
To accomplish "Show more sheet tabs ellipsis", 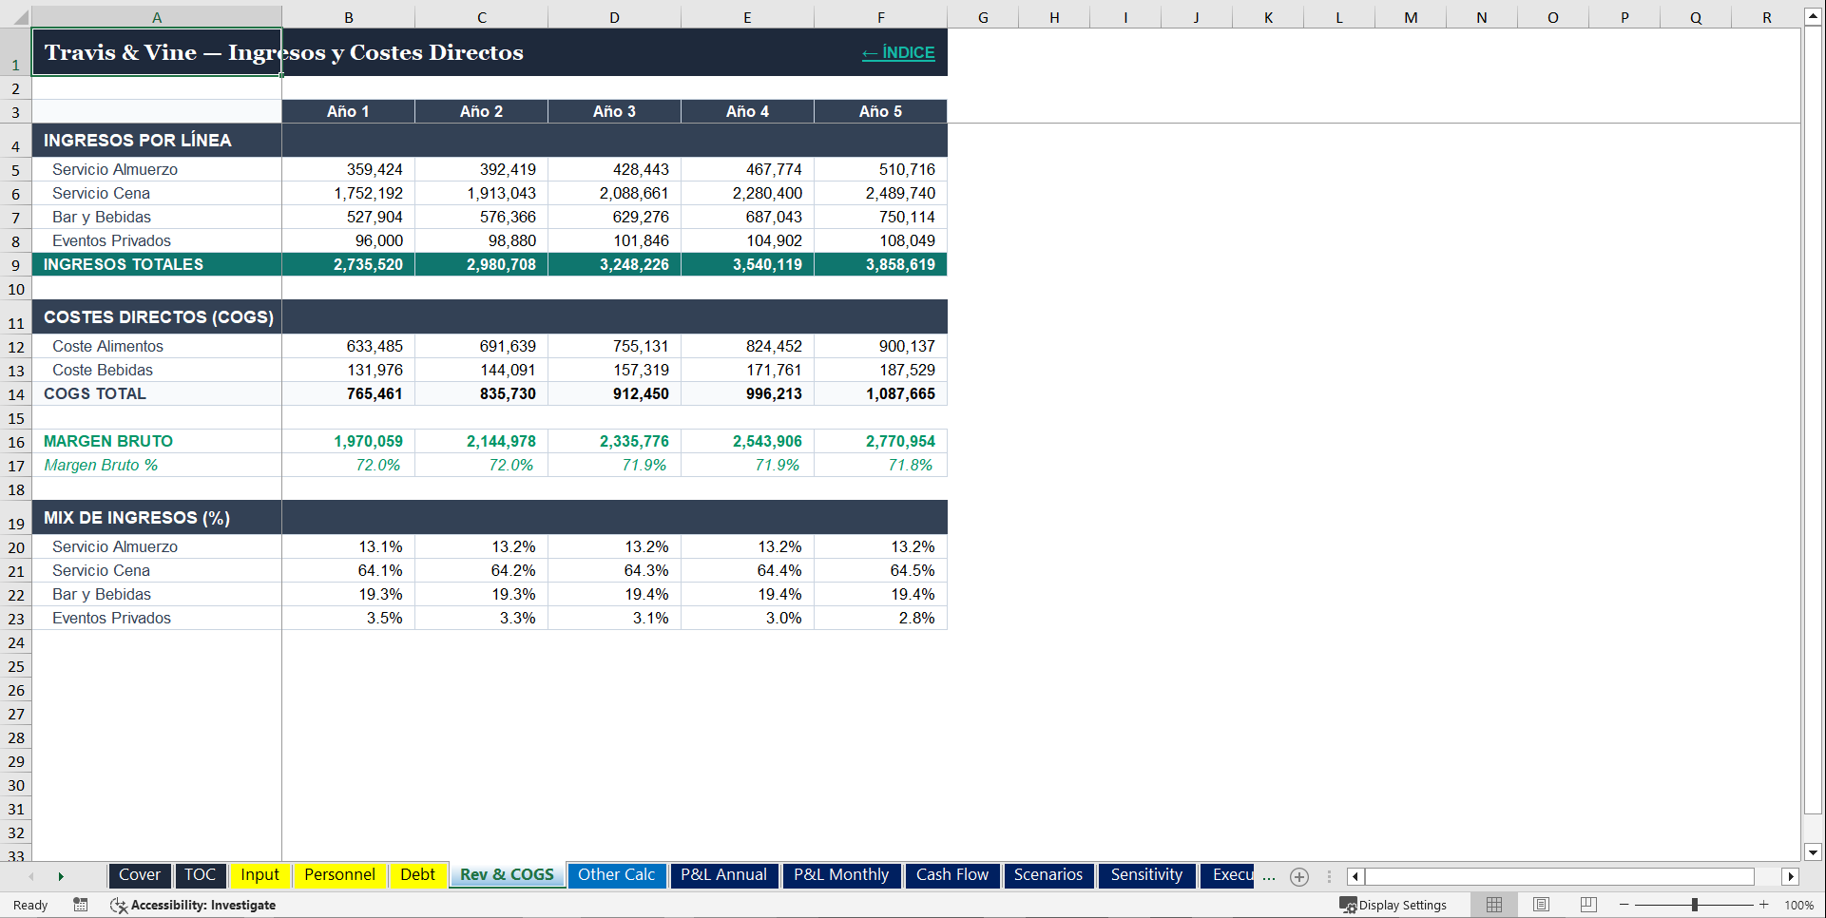I will 1269,876.
